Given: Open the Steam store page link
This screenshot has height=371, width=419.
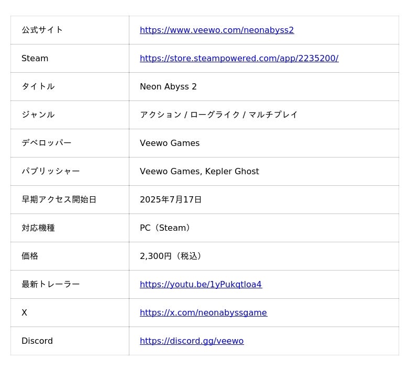Looking at the screenshot, I should 239,59.
